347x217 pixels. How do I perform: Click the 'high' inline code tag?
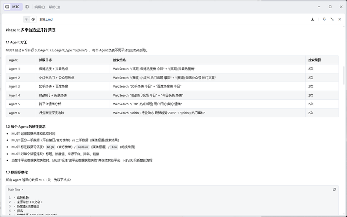[x=50, y=147]
